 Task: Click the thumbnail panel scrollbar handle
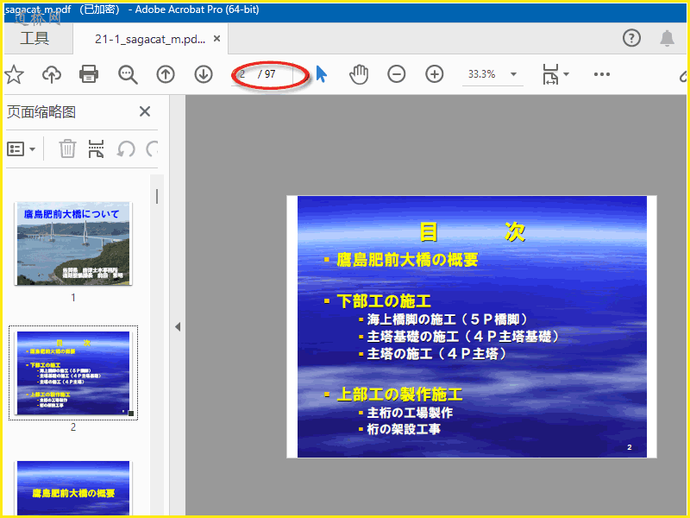157,197
